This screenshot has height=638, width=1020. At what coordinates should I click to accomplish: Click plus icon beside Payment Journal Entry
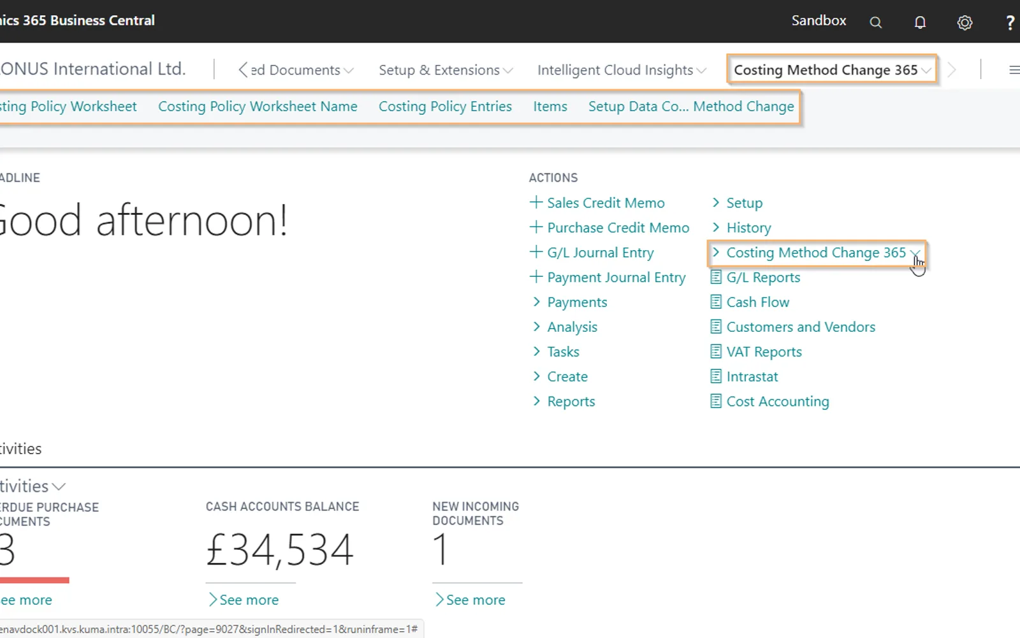point(536,277)
